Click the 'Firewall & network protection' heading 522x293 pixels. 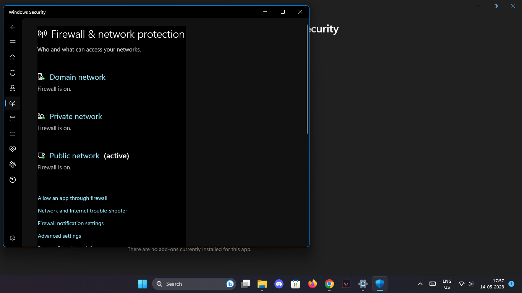point(118,34)
